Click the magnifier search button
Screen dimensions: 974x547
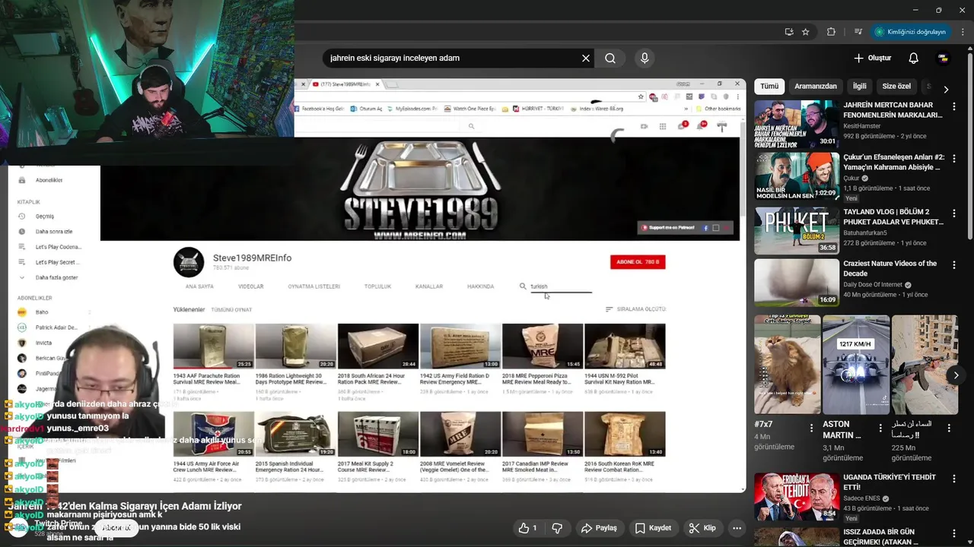tap(610, 58)
